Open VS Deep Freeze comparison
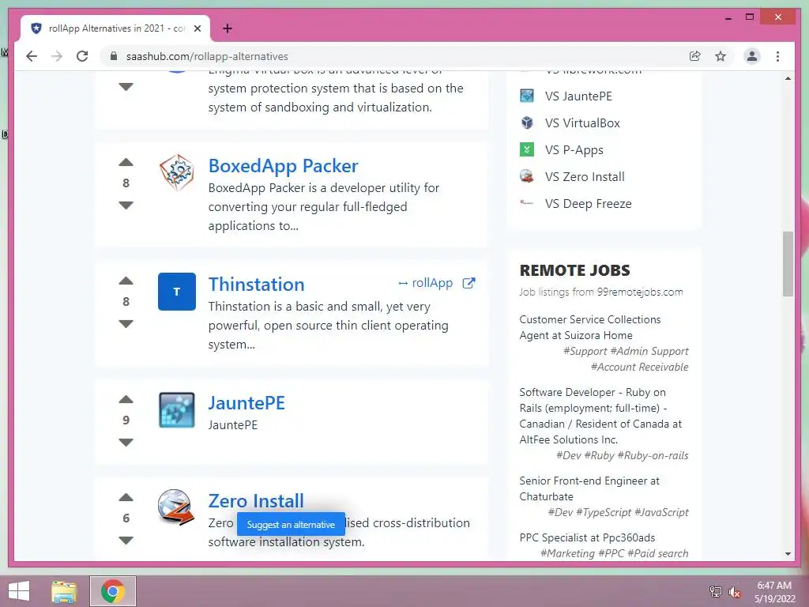This screenshot has height=607, width=809. click(588, 203)
